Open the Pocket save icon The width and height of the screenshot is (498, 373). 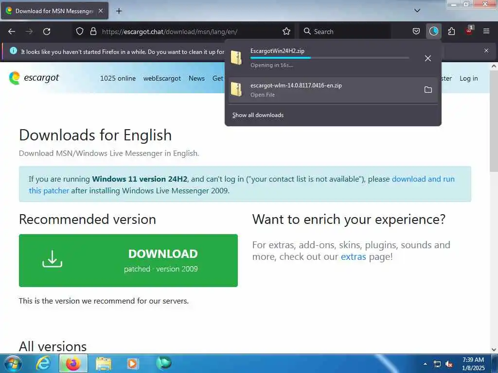[416, 31]
